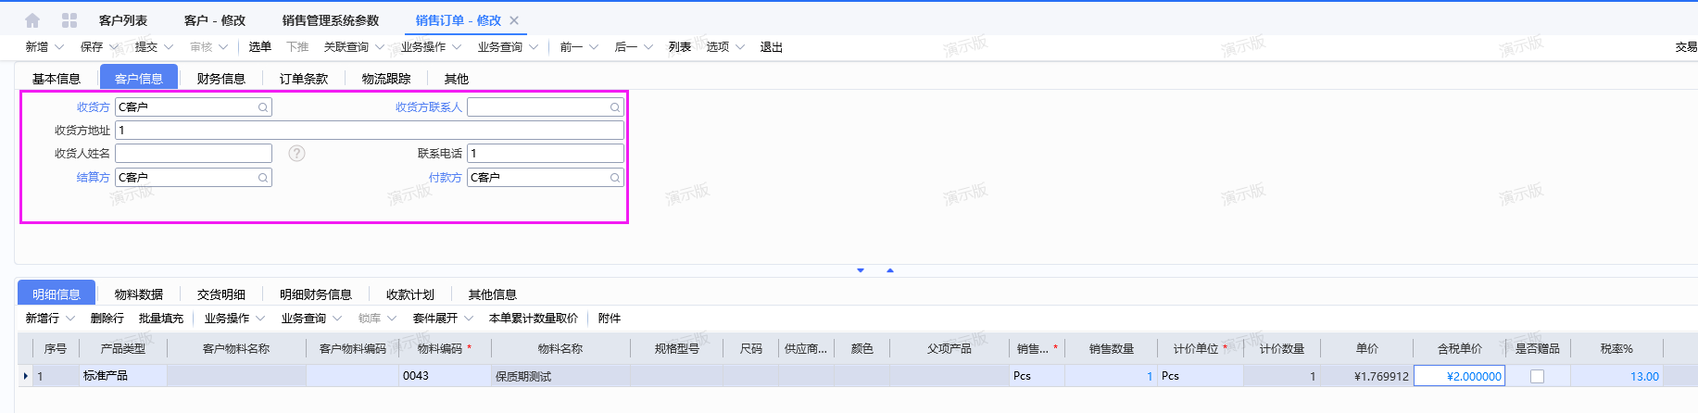Viewport: 1698px width, 413px height.
Task: Open the top toolbar 业务操作 dropdown
Action: (457, 47)
